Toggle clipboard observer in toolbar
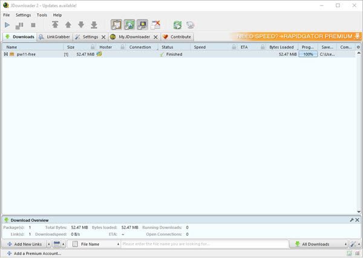The image size is (363, 258). point(116,25)
